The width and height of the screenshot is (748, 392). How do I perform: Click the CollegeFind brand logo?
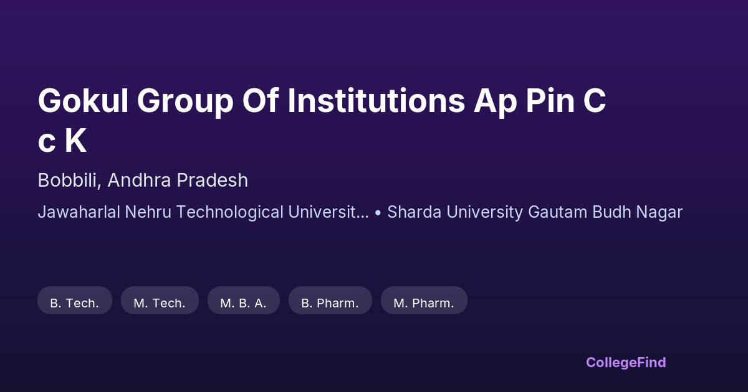point(626,362)
